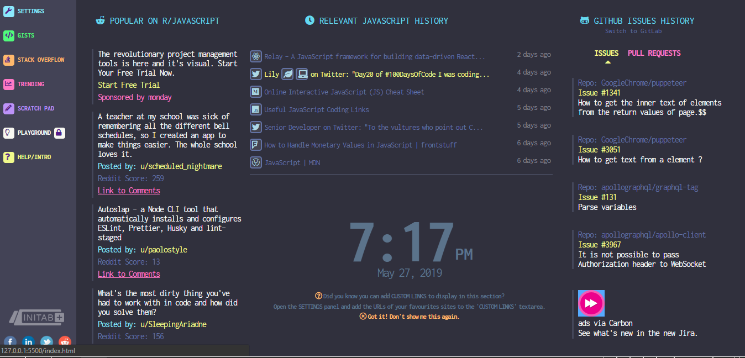The height and width of the screenshot is (358, 745).
Task: Click 'Link to Comments' under Autoslap post
Action: pyautogui.click(x=128, y=273)
